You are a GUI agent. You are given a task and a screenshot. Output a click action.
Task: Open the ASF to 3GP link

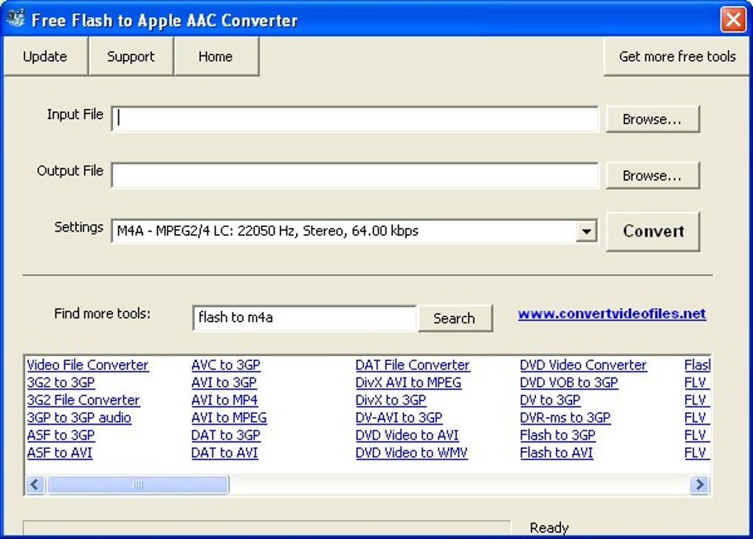61,435
